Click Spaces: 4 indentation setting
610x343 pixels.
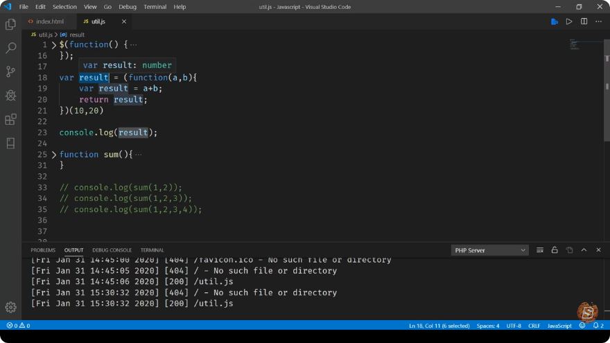(x=488, y=326)
